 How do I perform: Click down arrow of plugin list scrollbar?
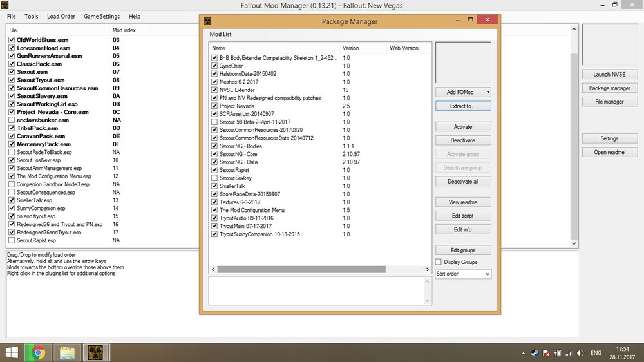(x=574, y=243)
